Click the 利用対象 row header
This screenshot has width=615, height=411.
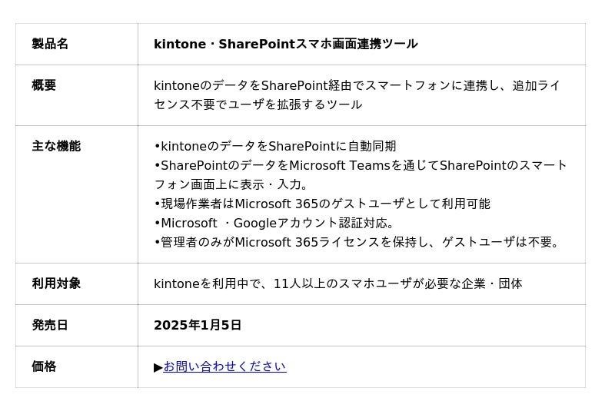56,284
